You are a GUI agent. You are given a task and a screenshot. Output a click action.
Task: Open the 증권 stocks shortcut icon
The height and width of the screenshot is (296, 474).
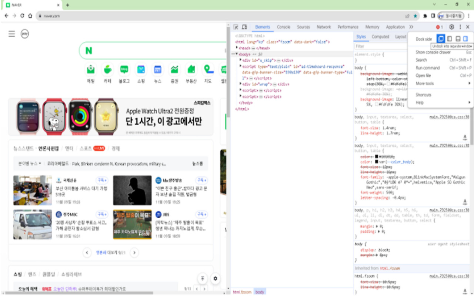174,69
